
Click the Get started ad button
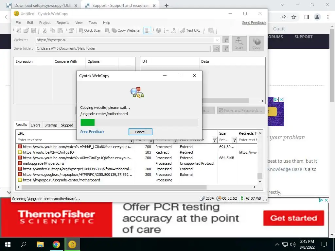[293, 218]
